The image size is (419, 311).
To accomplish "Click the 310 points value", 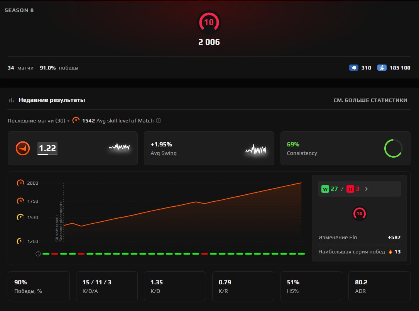I will (366, 68).
